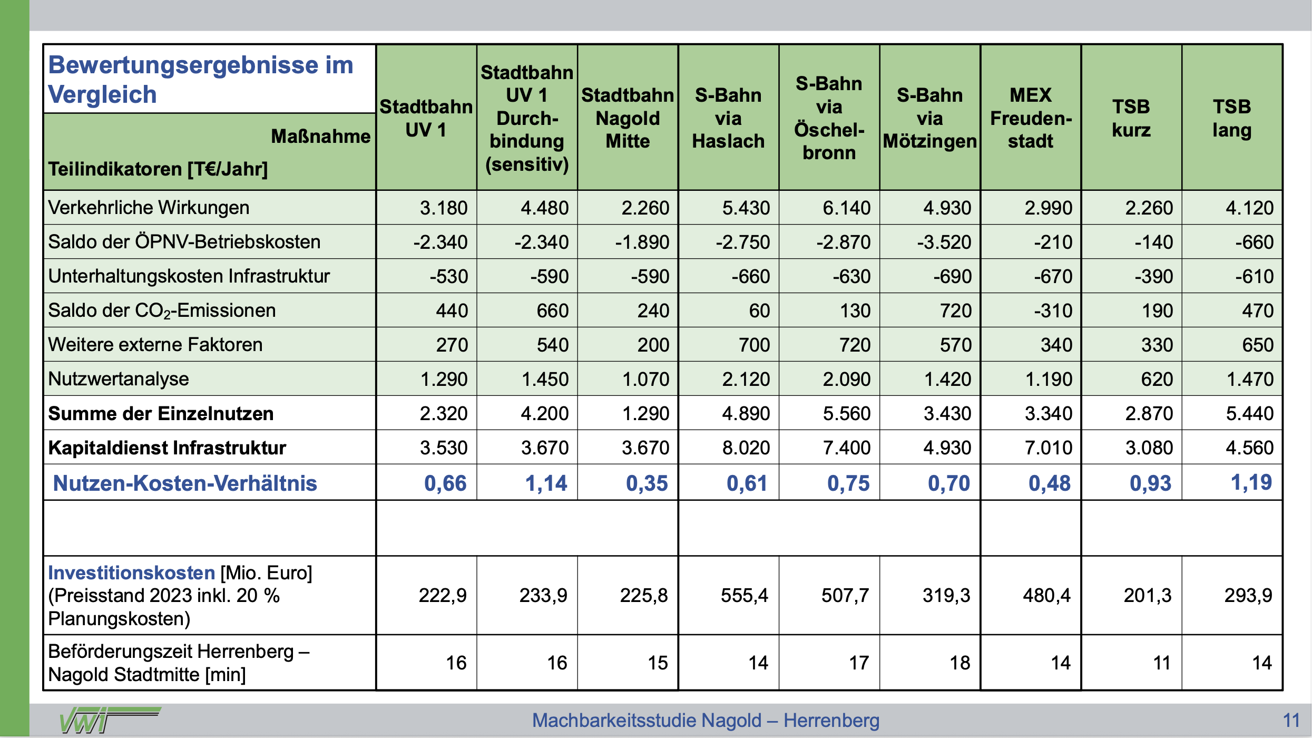
Task: Click the MEX Freudenstadt column header
Action: pos(1031,118)
